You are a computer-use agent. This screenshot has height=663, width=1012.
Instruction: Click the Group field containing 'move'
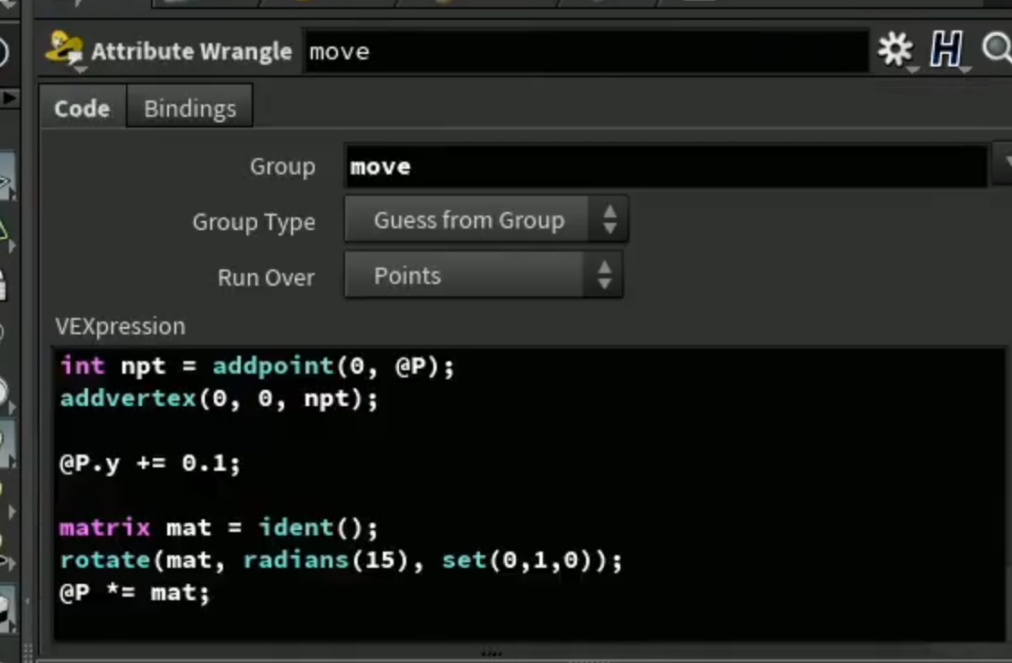pos(665,166)
